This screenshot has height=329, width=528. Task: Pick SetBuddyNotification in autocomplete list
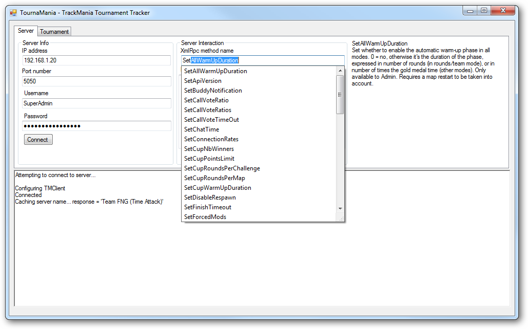tap(213, 91)
